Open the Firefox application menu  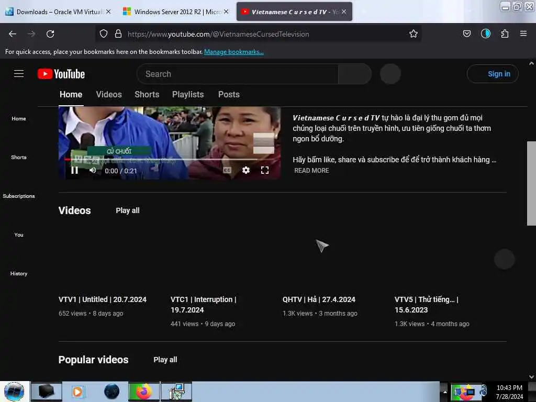[x=523, y=33]
